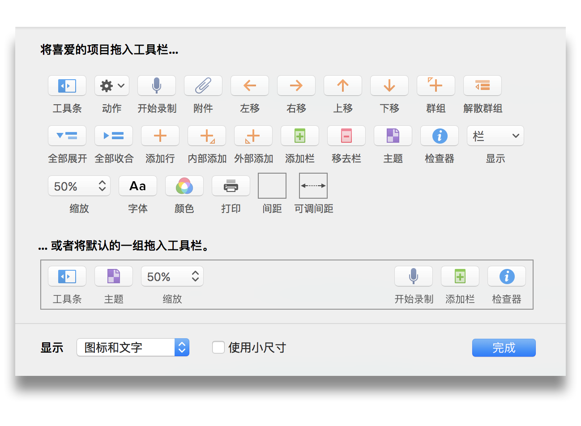The height and width of the screenshot is (426, 581).
Task: Click the 右移 right arrow icon
Action: 296,85
